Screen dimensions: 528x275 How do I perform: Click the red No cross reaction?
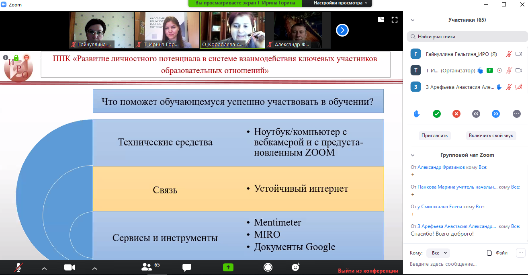[456, 114]
